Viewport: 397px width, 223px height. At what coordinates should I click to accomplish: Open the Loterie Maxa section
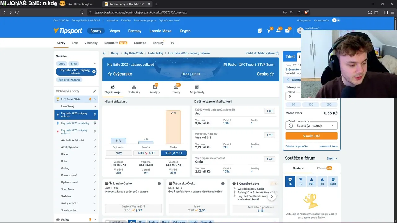pyautogui.click(x=160, y=31)
